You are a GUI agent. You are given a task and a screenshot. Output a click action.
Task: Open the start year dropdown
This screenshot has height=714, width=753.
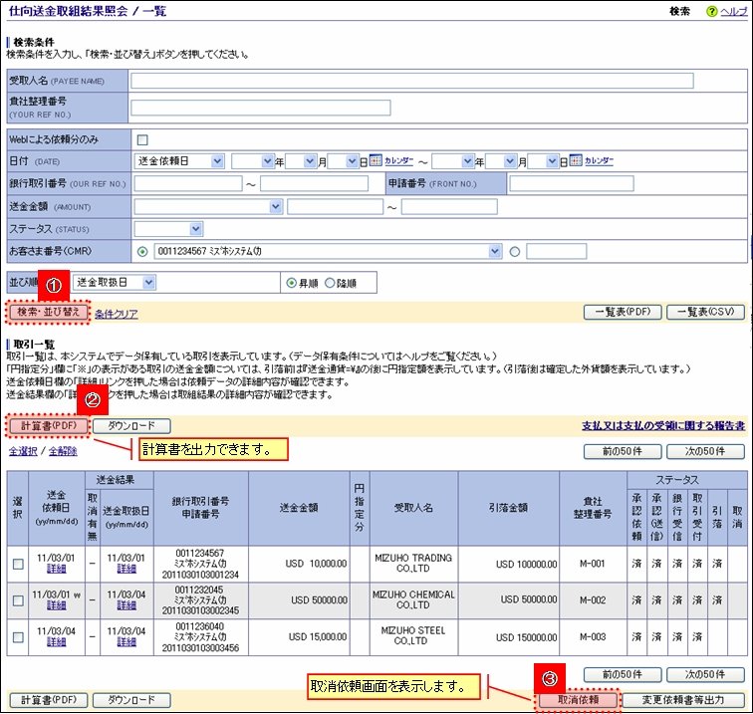(x=253, y=161)
